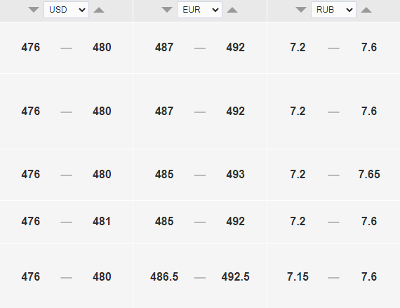Select the 485 EUR rate beside 493
The height and width of the screenshot is (308, 400).
(x=164, y=175)
